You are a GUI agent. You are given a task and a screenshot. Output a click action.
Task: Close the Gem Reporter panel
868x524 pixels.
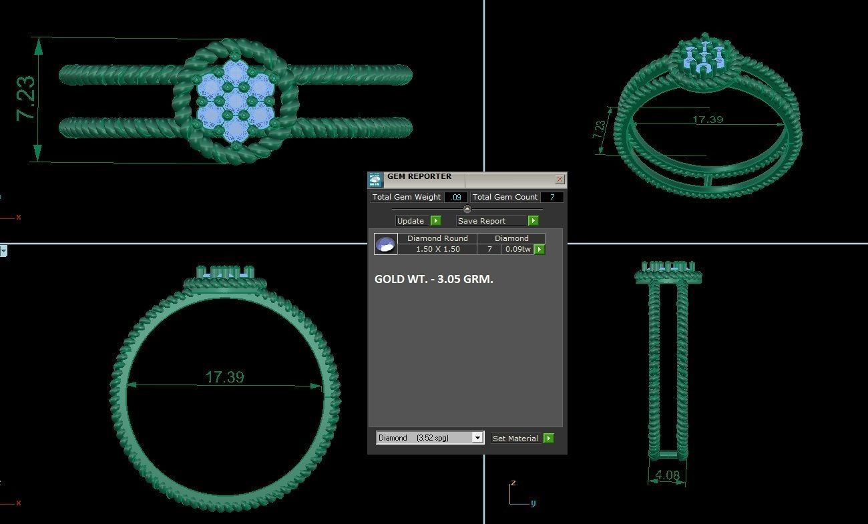click(x=560, y=179)
